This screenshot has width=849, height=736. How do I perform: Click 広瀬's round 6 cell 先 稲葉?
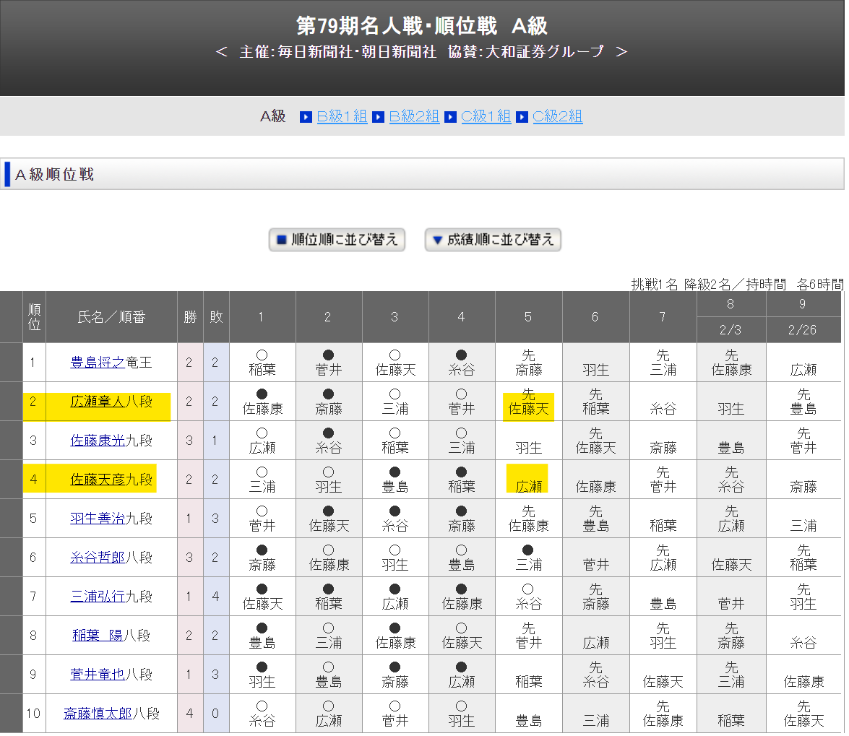(595, 402)
